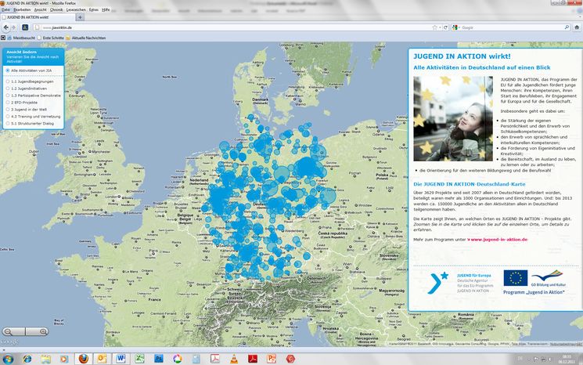Click the address bar showing www.jiawirktin.de
The height and width of the screenshot is (365, 583).
[x=234, y=27]
